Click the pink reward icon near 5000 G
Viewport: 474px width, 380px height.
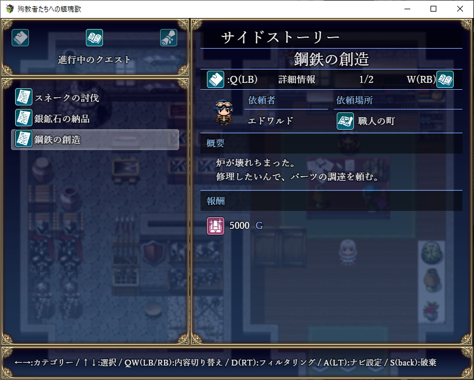coord(215,226)
